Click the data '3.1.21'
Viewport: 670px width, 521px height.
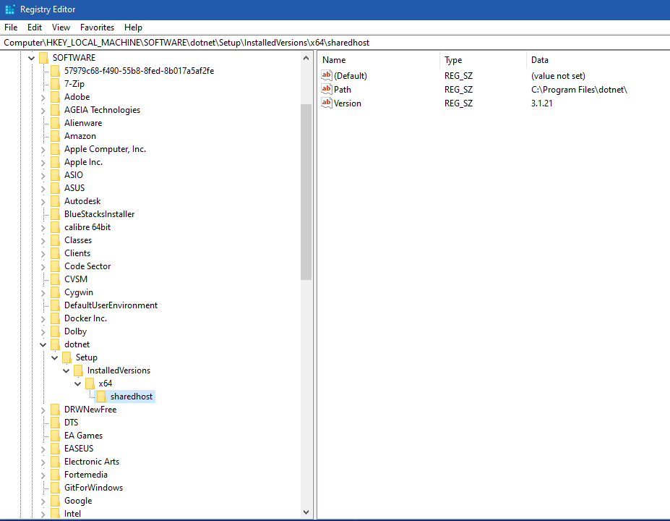point(542,103)
